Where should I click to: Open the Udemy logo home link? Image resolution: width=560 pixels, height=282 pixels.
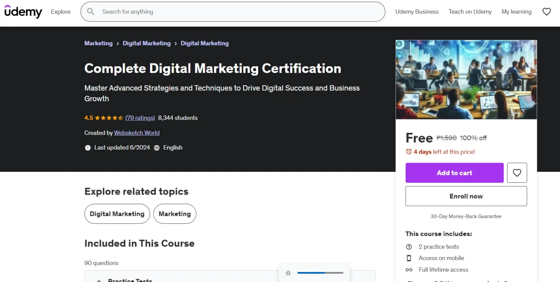23,12
